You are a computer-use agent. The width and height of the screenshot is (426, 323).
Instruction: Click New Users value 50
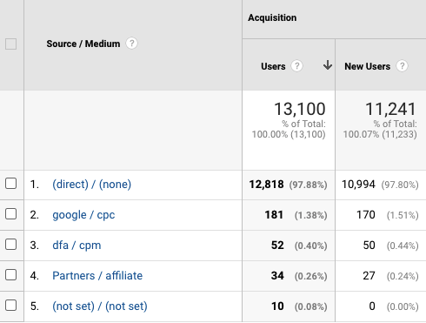point(369,246)
